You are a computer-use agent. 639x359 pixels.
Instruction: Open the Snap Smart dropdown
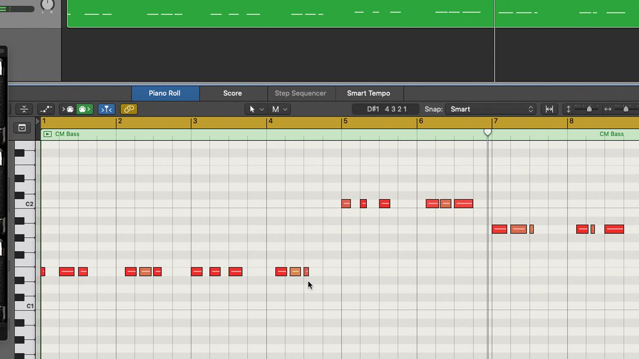(x=490, y=109)
